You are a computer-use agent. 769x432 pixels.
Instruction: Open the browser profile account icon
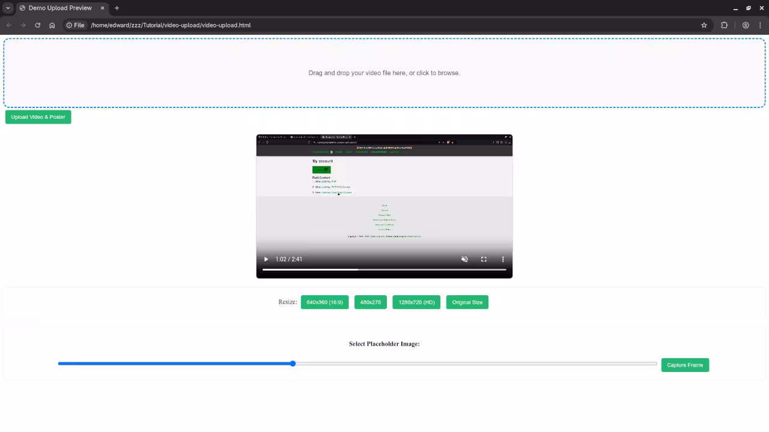(746, 25)
